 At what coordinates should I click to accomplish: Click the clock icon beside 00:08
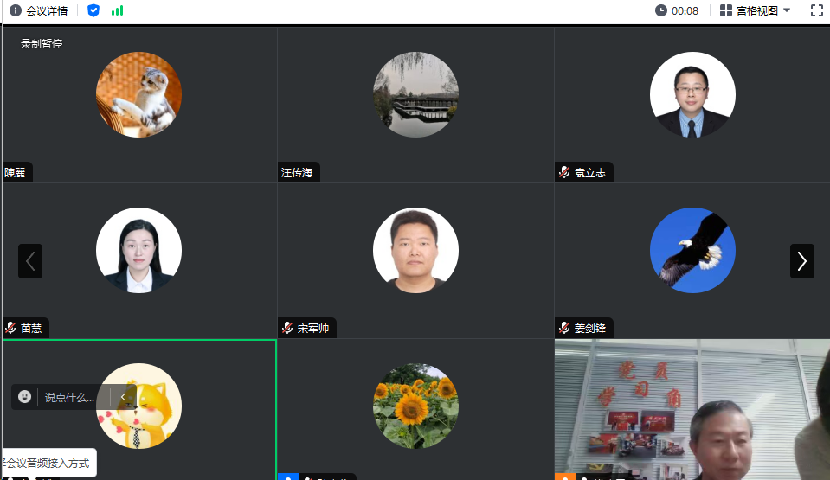(660, 10)
